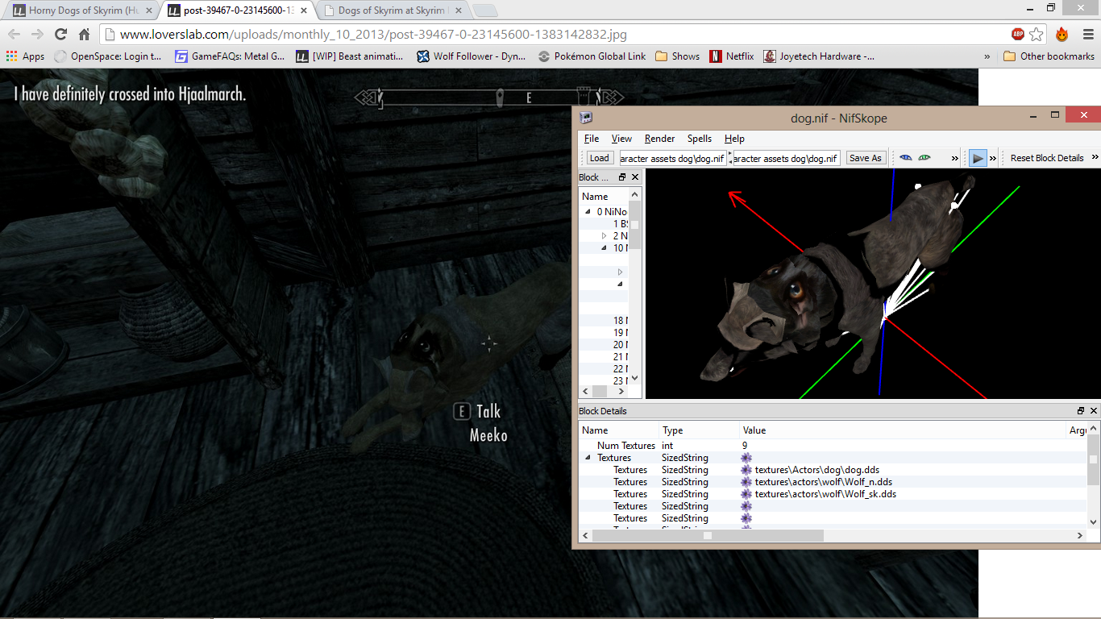The height and width of the screenshot is (619, 1101).
Task: Click the load path field beside Load
Action: tap(672, 158)
